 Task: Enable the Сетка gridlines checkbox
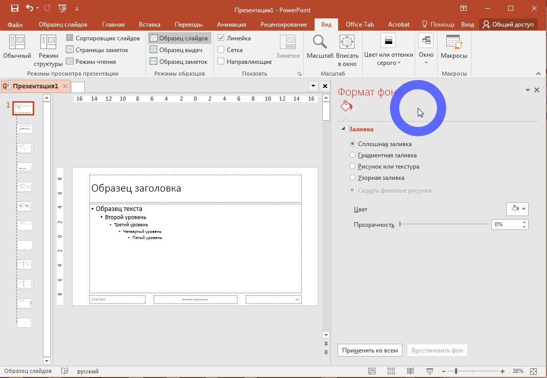pyautogui.click(x=221, y=50)
